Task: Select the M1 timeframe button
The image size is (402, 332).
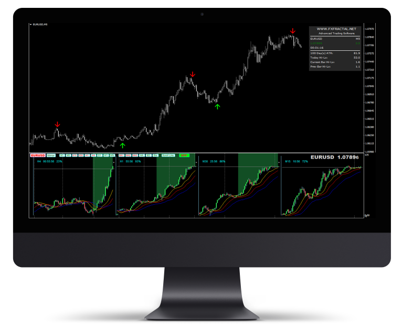Action: point(62,156)
